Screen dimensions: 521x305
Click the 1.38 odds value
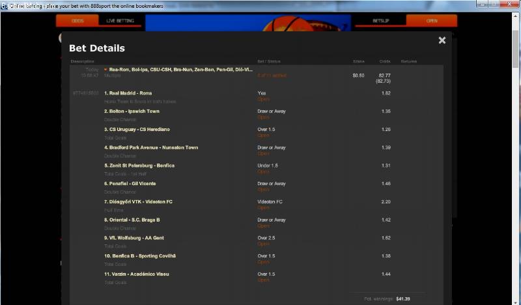click(x=386, y=255)
